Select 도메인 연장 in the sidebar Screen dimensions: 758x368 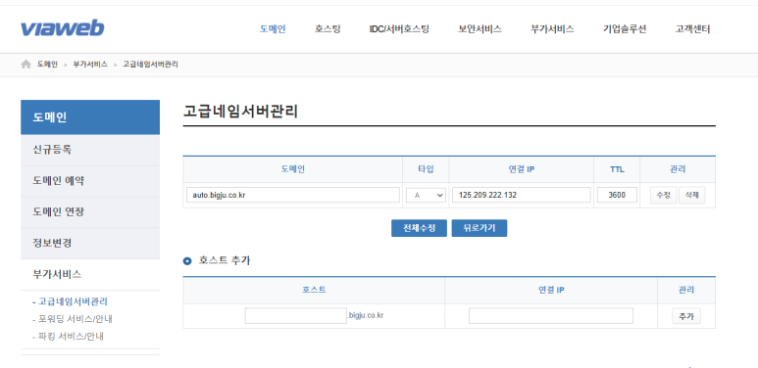(90, 211)
